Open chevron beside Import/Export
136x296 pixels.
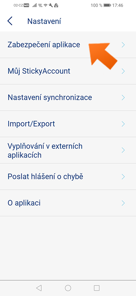[123, 124]
